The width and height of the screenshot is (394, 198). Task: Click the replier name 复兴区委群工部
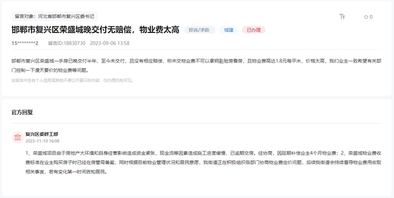(42, 134)
